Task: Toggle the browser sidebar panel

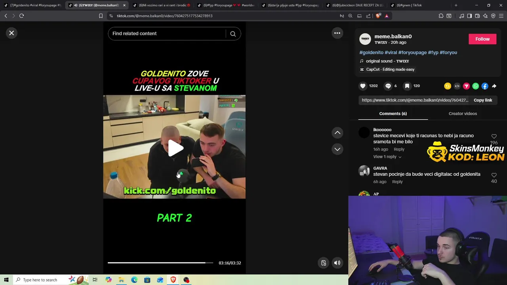Action: coord(469,16)
